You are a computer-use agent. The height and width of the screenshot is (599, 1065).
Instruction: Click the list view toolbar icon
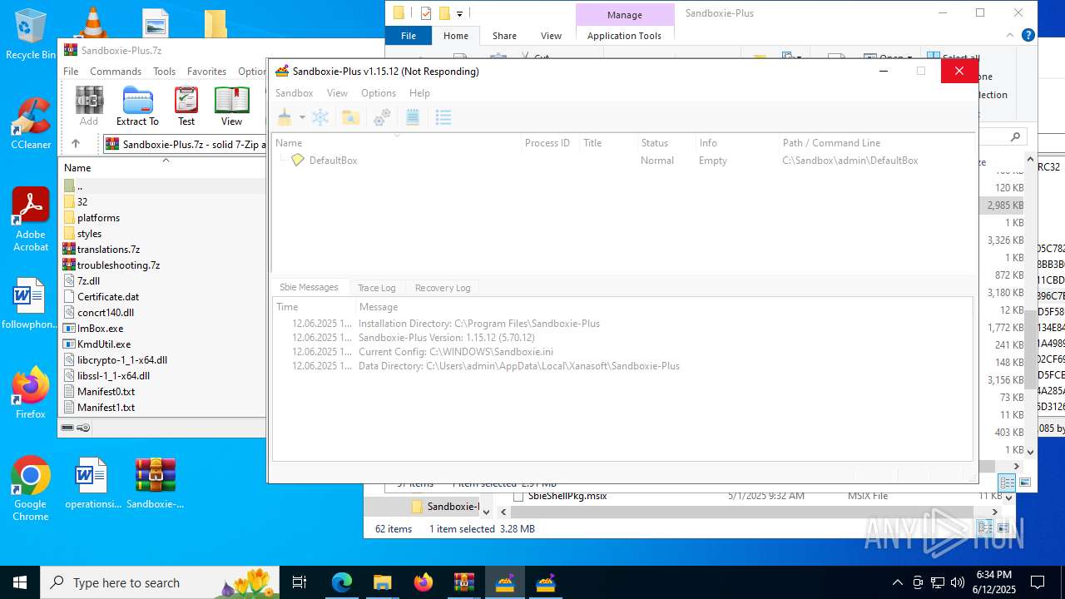tap(443, 117)
